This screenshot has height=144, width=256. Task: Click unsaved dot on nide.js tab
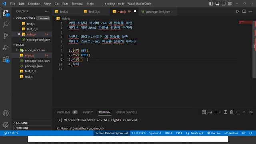tap(135, 12)
